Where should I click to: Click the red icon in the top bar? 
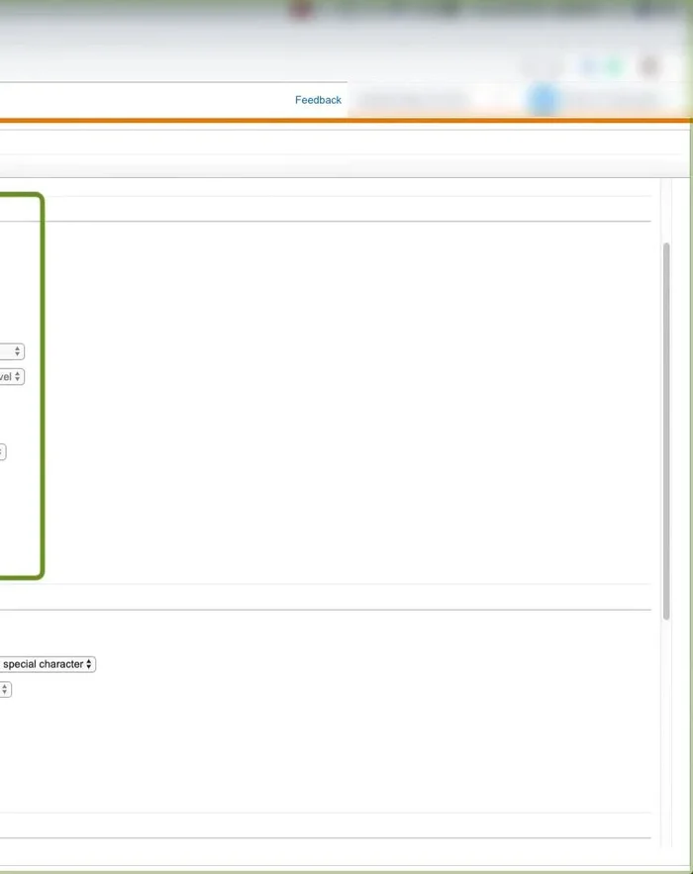coord(301,10)
